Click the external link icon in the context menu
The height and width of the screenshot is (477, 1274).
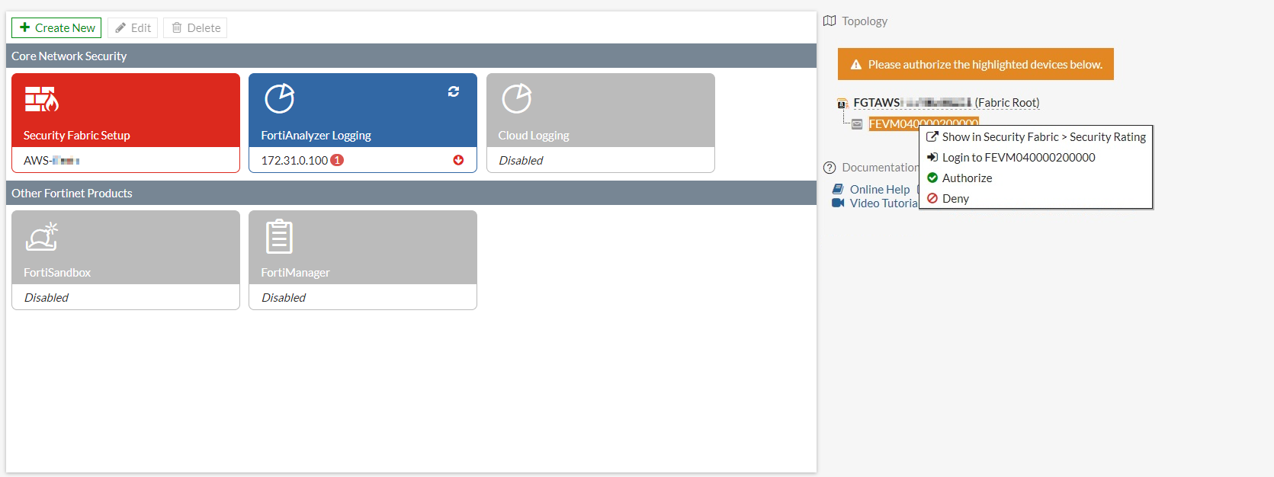932,136
